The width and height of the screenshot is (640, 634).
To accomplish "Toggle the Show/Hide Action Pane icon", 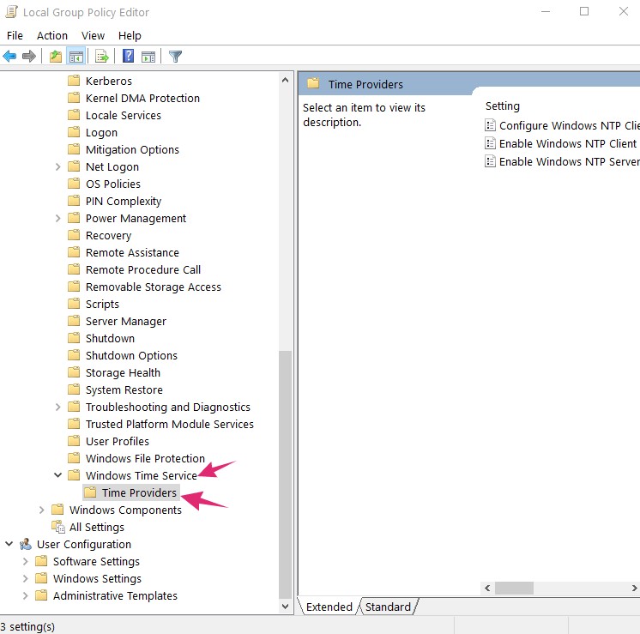I will (148, 57).
